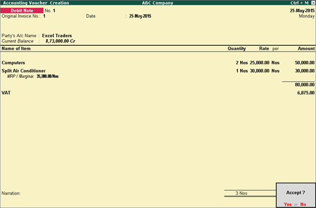Select the Split Air Conditioner amount 30,000.00
The image size is (316, 208).
pos(305,70)
